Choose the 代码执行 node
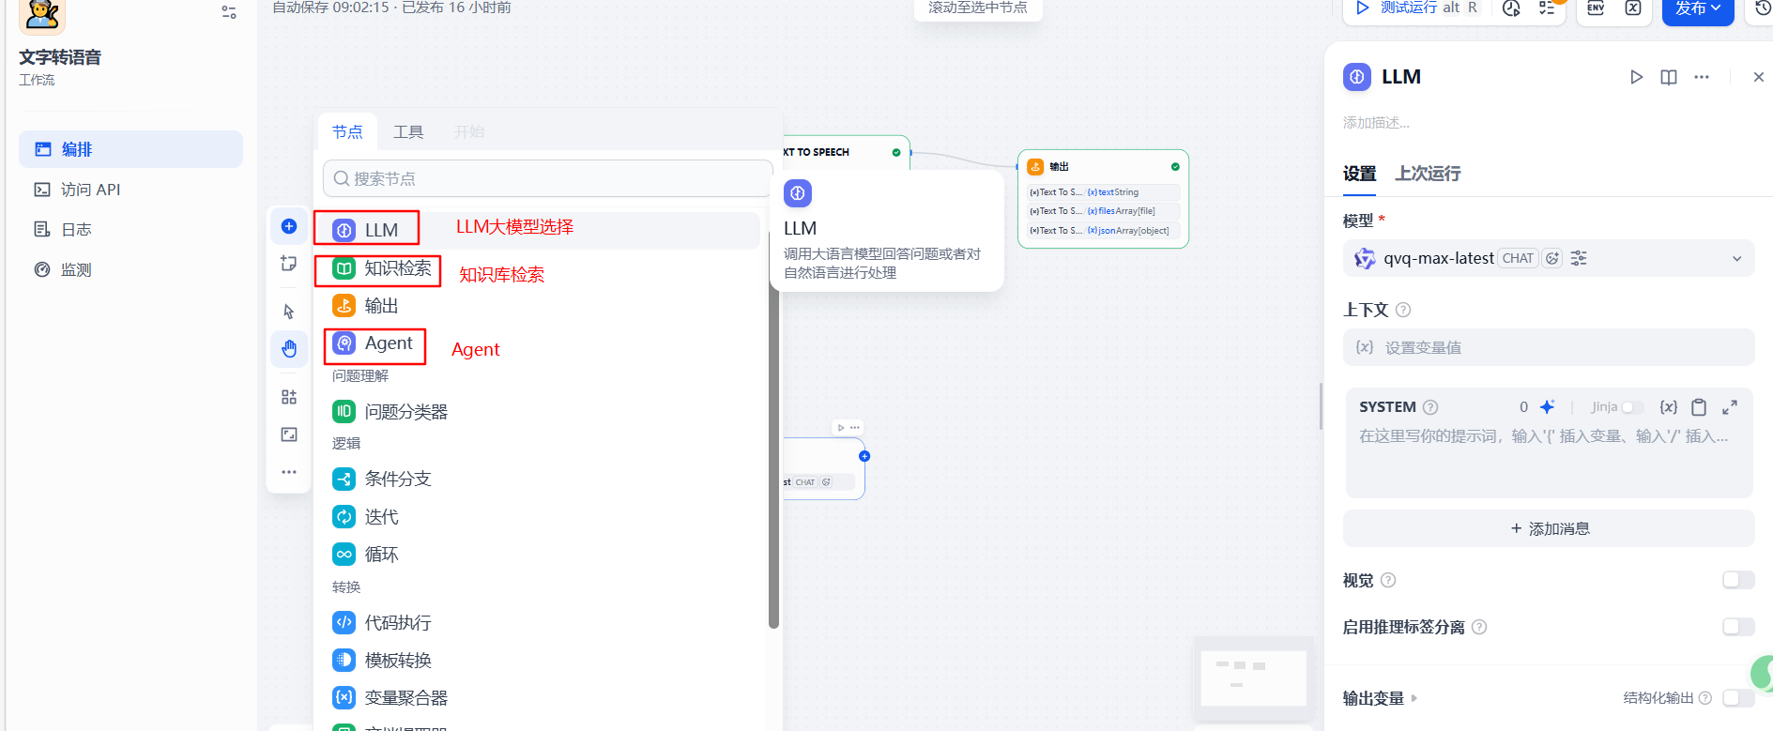 pyautogui.click(x=542, y=622)
